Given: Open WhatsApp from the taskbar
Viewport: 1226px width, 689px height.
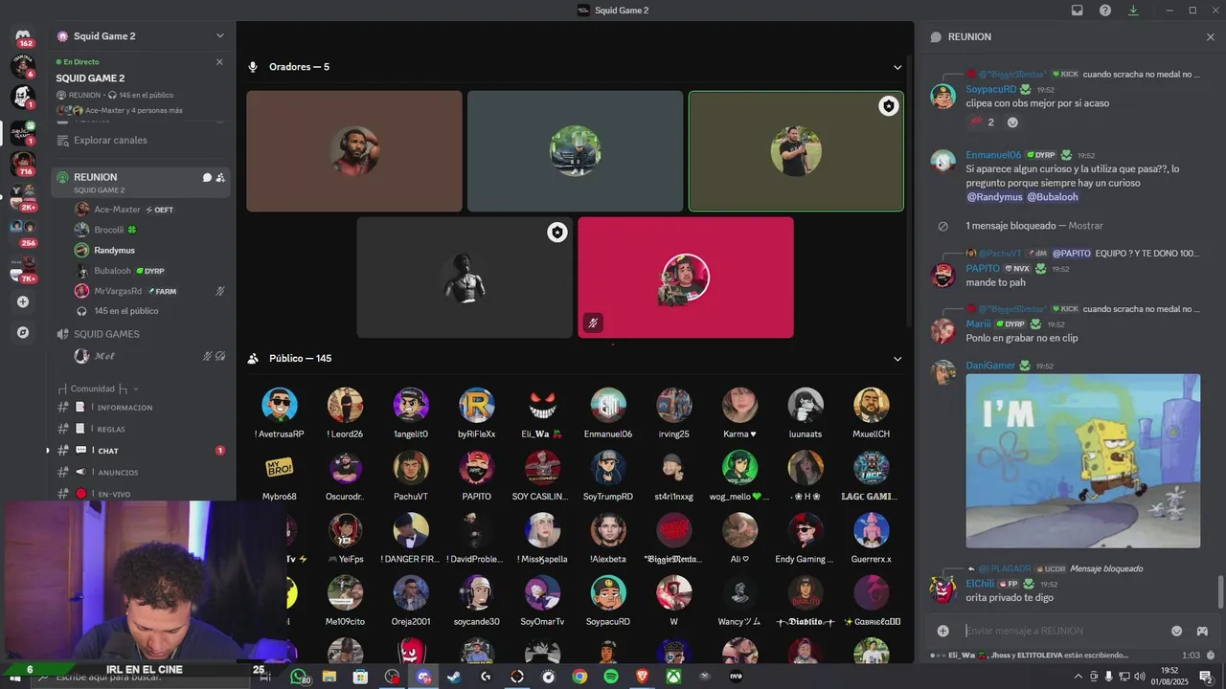Looking at the screenshot, I should click(300, 677).
